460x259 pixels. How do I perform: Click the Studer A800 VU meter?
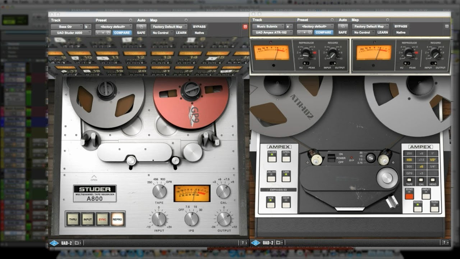tap(192, 194)
